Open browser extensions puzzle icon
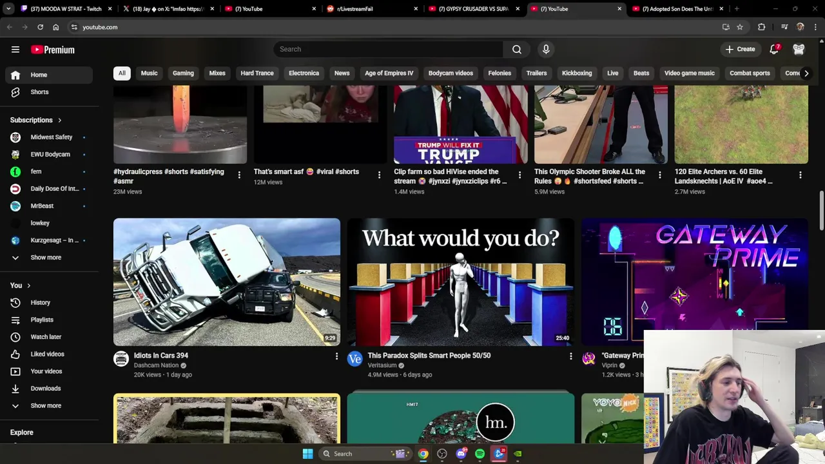 point(762,27)
